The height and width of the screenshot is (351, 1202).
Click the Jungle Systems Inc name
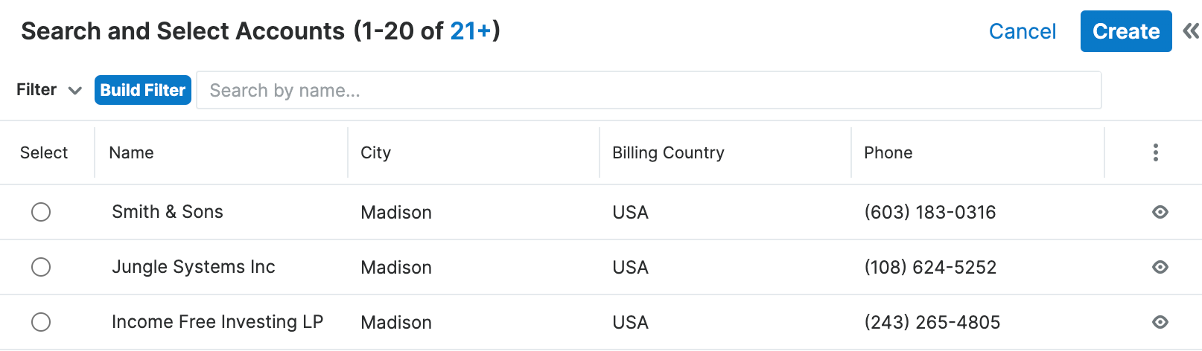[194, 267]
